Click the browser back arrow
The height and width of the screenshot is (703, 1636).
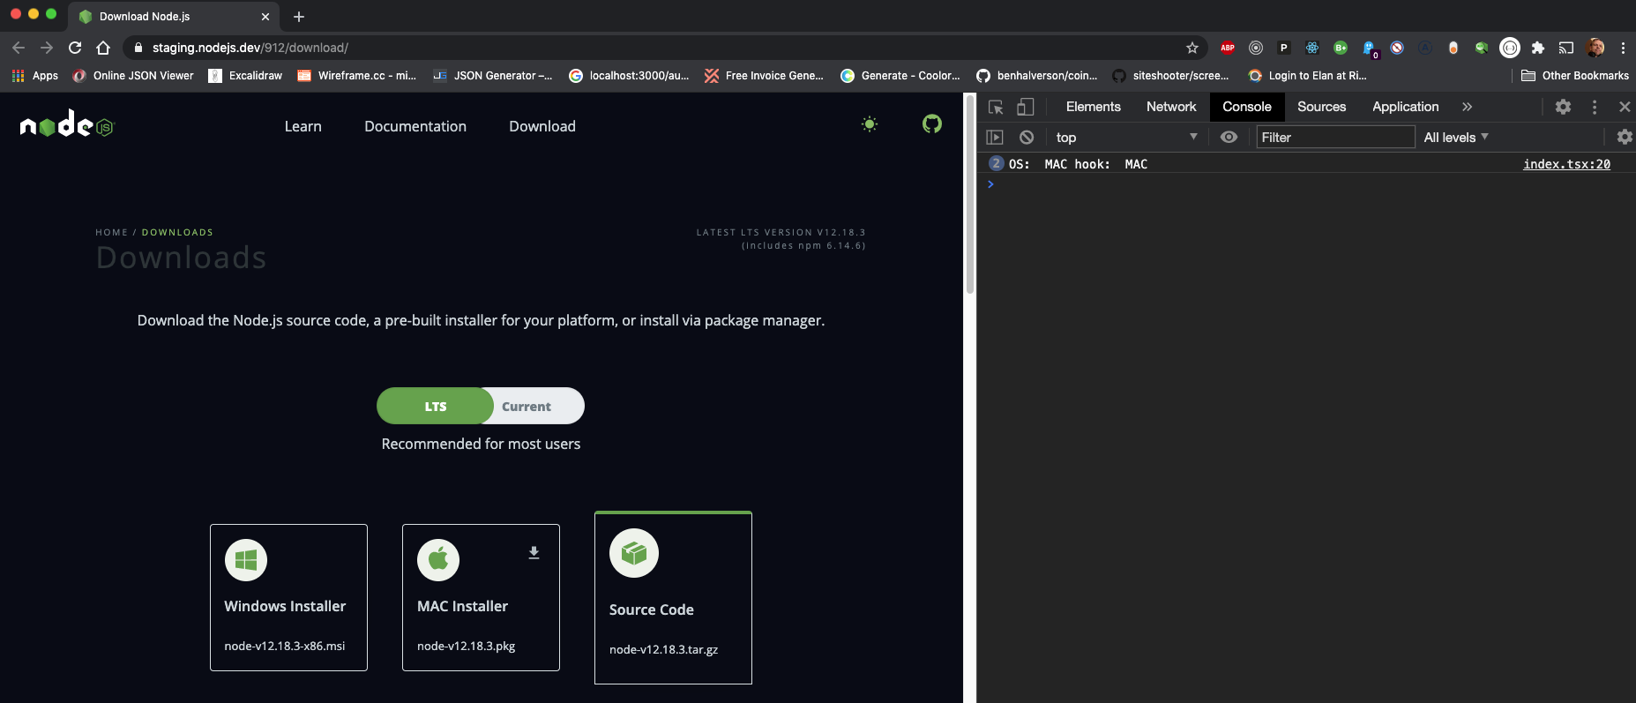19,48
